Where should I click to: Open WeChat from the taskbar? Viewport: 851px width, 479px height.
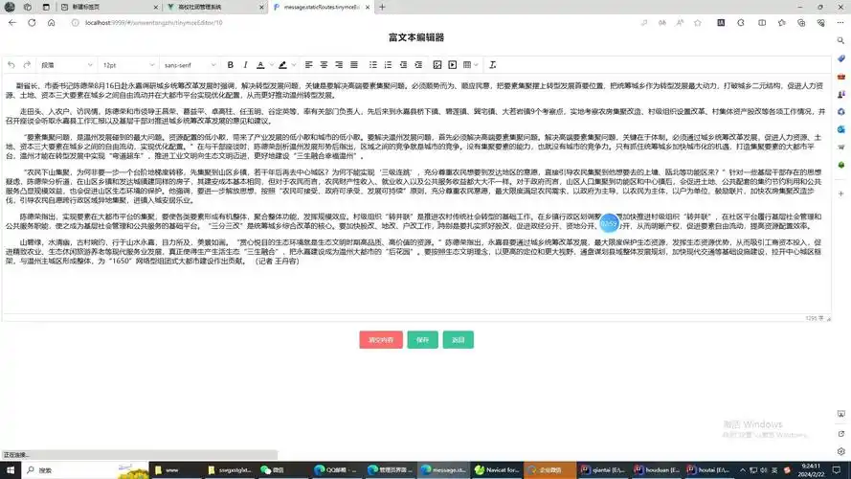coord(282,469)
